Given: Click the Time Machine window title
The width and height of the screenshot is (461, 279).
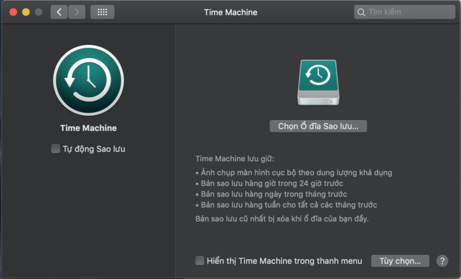Looking at the screenshot, I should 230,13.
